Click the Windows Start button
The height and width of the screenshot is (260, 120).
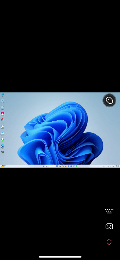(43, 166)
